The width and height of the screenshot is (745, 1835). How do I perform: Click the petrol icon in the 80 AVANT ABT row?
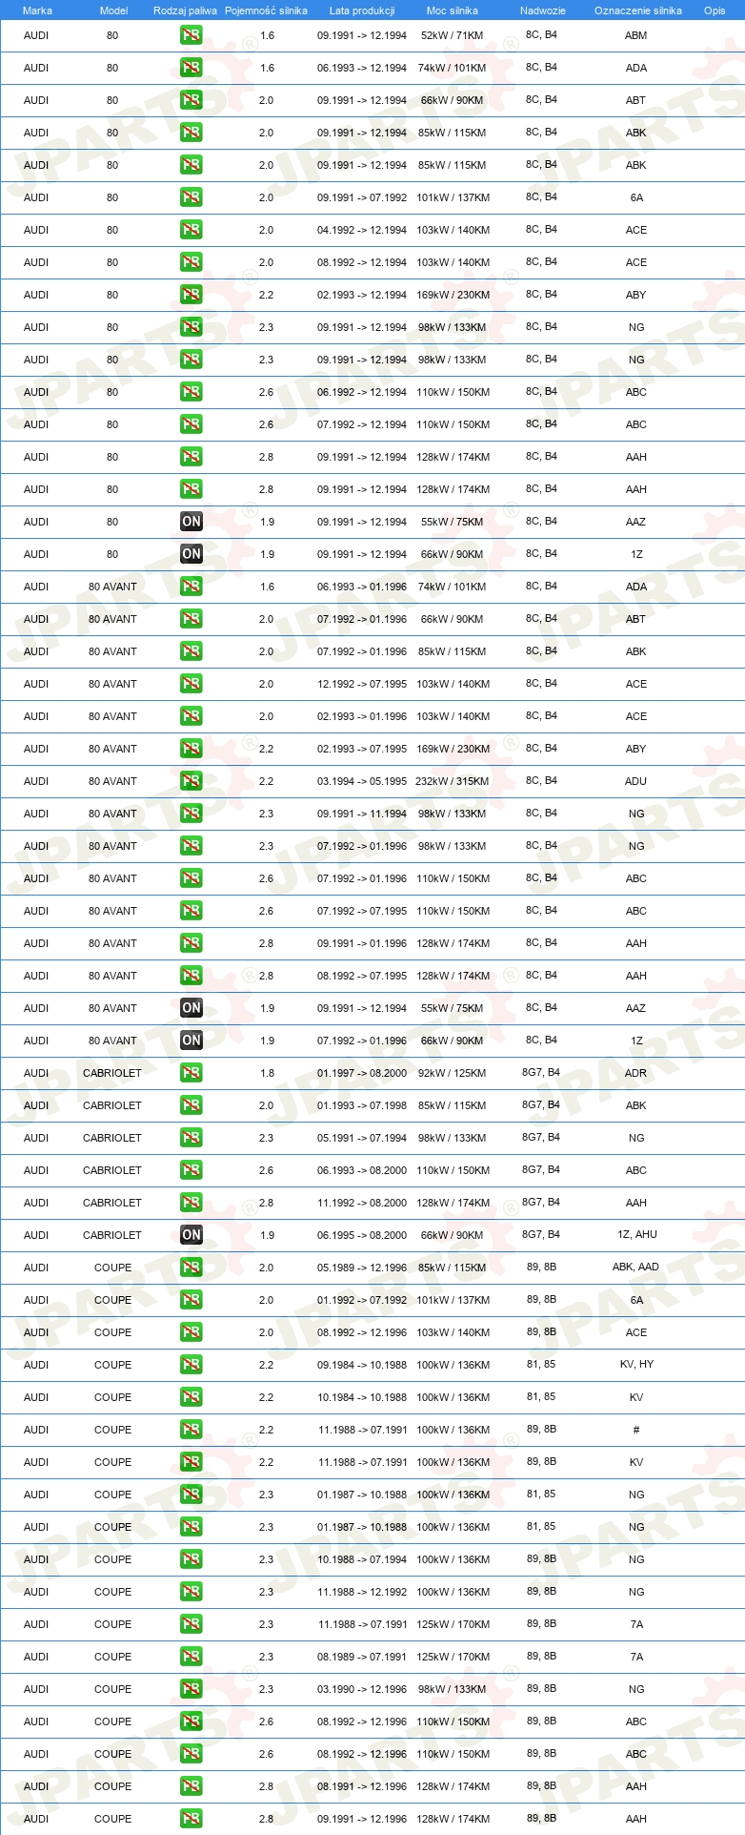tap(191, 619)
